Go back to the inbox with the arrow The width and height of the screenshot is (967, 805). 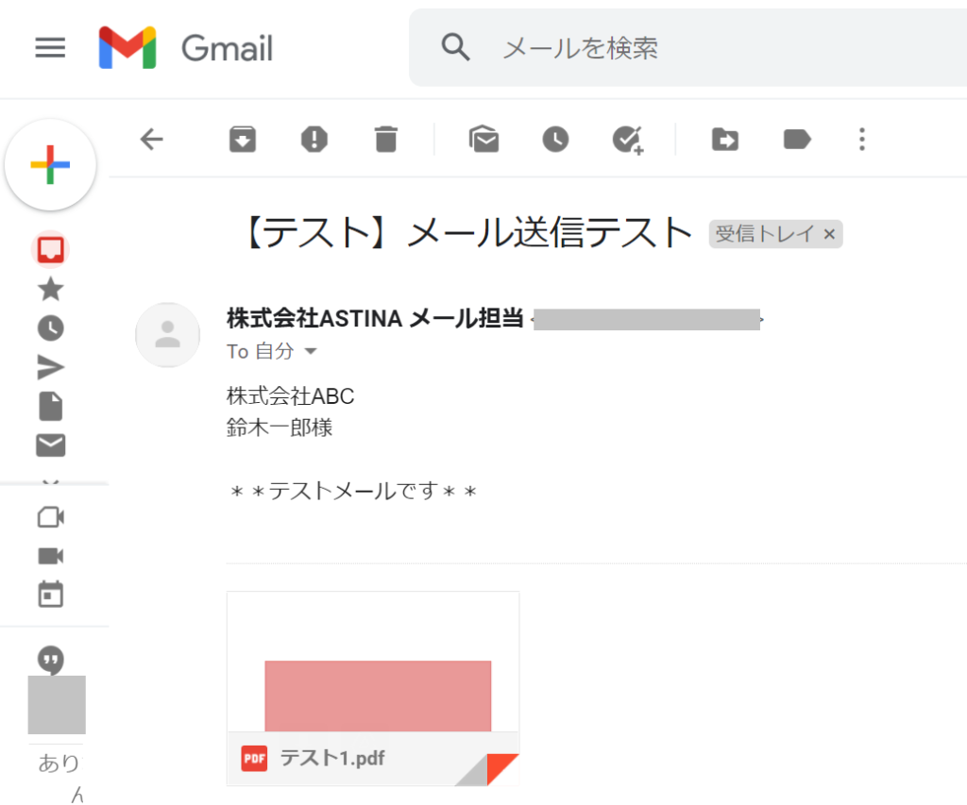(152, 140)
